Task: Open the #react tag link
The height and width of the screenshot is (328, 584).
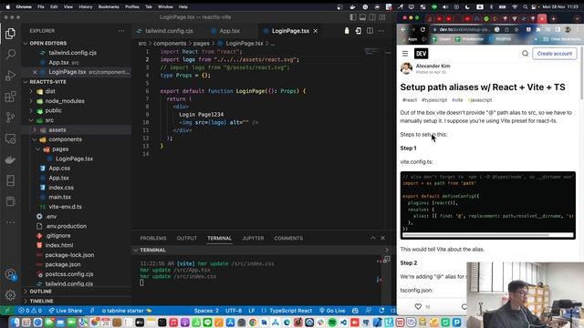Action: 410,100
